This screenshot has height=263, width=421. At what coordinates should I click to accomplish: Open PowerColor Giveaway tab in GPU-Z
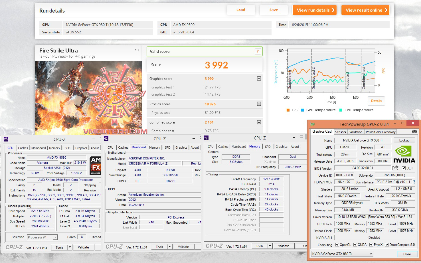pyautogui.click(x=380, y=132)
